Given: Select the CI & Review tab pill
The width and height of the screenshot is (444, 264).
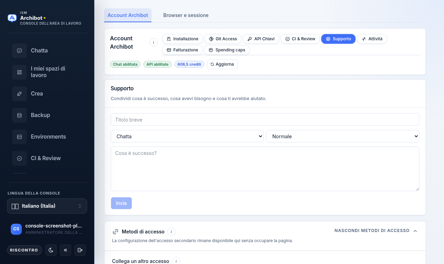Looking at the screenshot, I should pos(300,39).
